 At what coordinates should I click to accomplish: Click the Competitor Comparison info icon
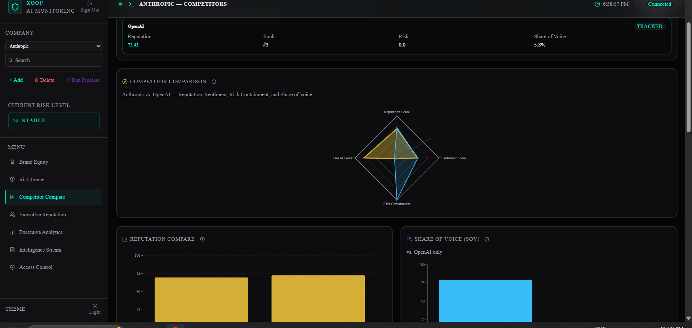tap(214, 81)
